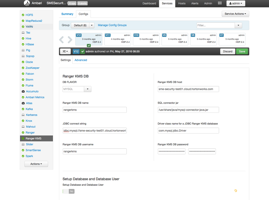Screen dimensions: 269x200
Task: Click the JDBC connect string field
Action: click(95, 131)
